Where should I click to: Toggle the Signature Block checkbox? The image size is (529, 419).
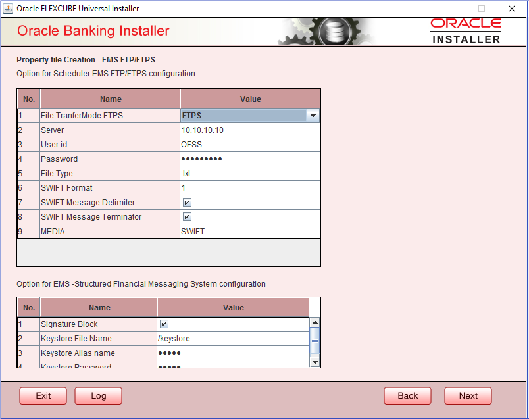[164, 324]
